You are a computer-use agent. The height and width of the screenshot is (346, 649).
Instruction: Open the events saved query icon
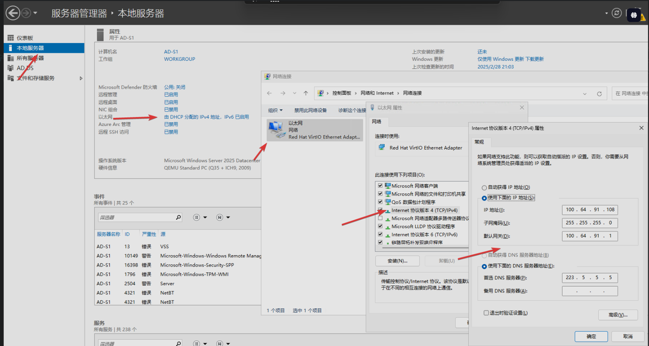pyautogui.click(x=220, y=218)
